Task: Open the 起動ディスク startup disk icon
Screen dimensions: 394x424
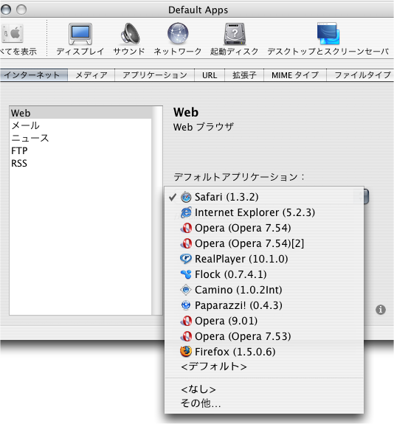Action: tap(235, 34)
